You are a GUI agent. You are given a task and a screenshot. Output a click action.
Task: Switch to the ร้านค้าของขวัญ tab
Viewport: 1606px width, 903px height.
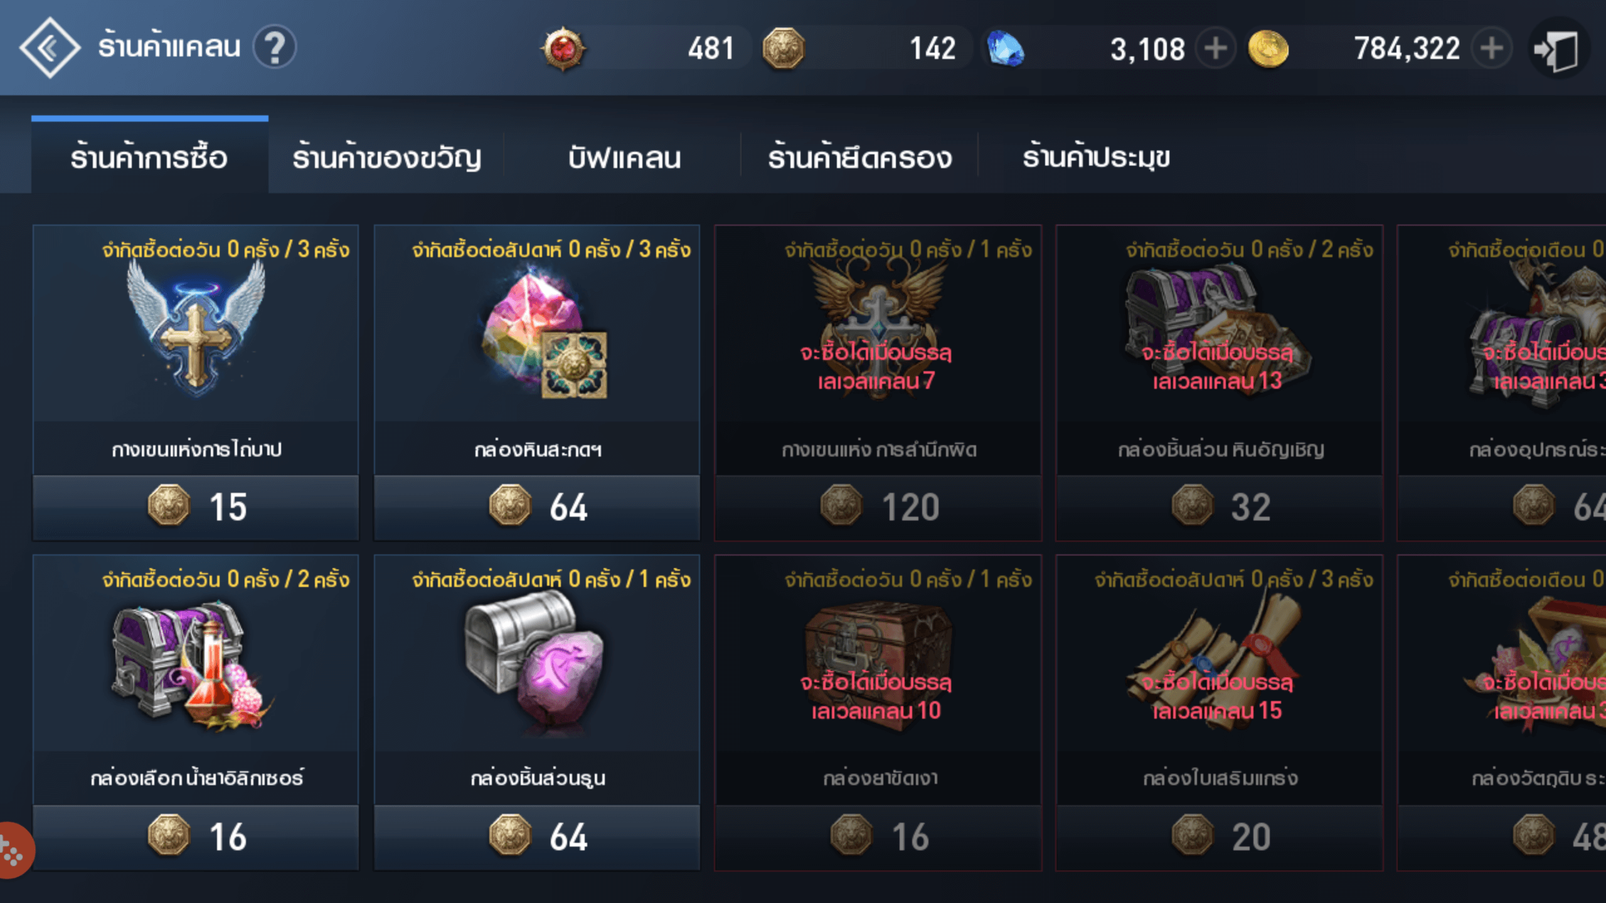[x=386, y=157]
